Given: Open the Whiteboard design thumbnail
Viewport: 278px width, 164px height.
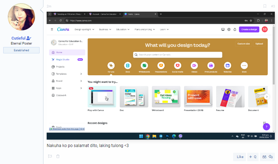Looking at the screenshot, I should 166,97.
